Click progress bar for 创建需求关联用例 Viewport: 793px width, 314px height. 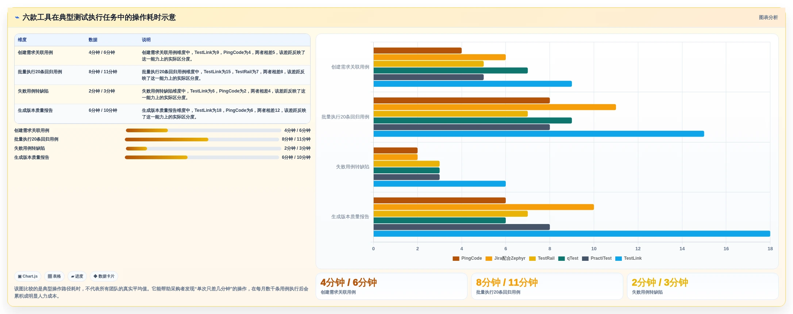[x=204, y=130]
